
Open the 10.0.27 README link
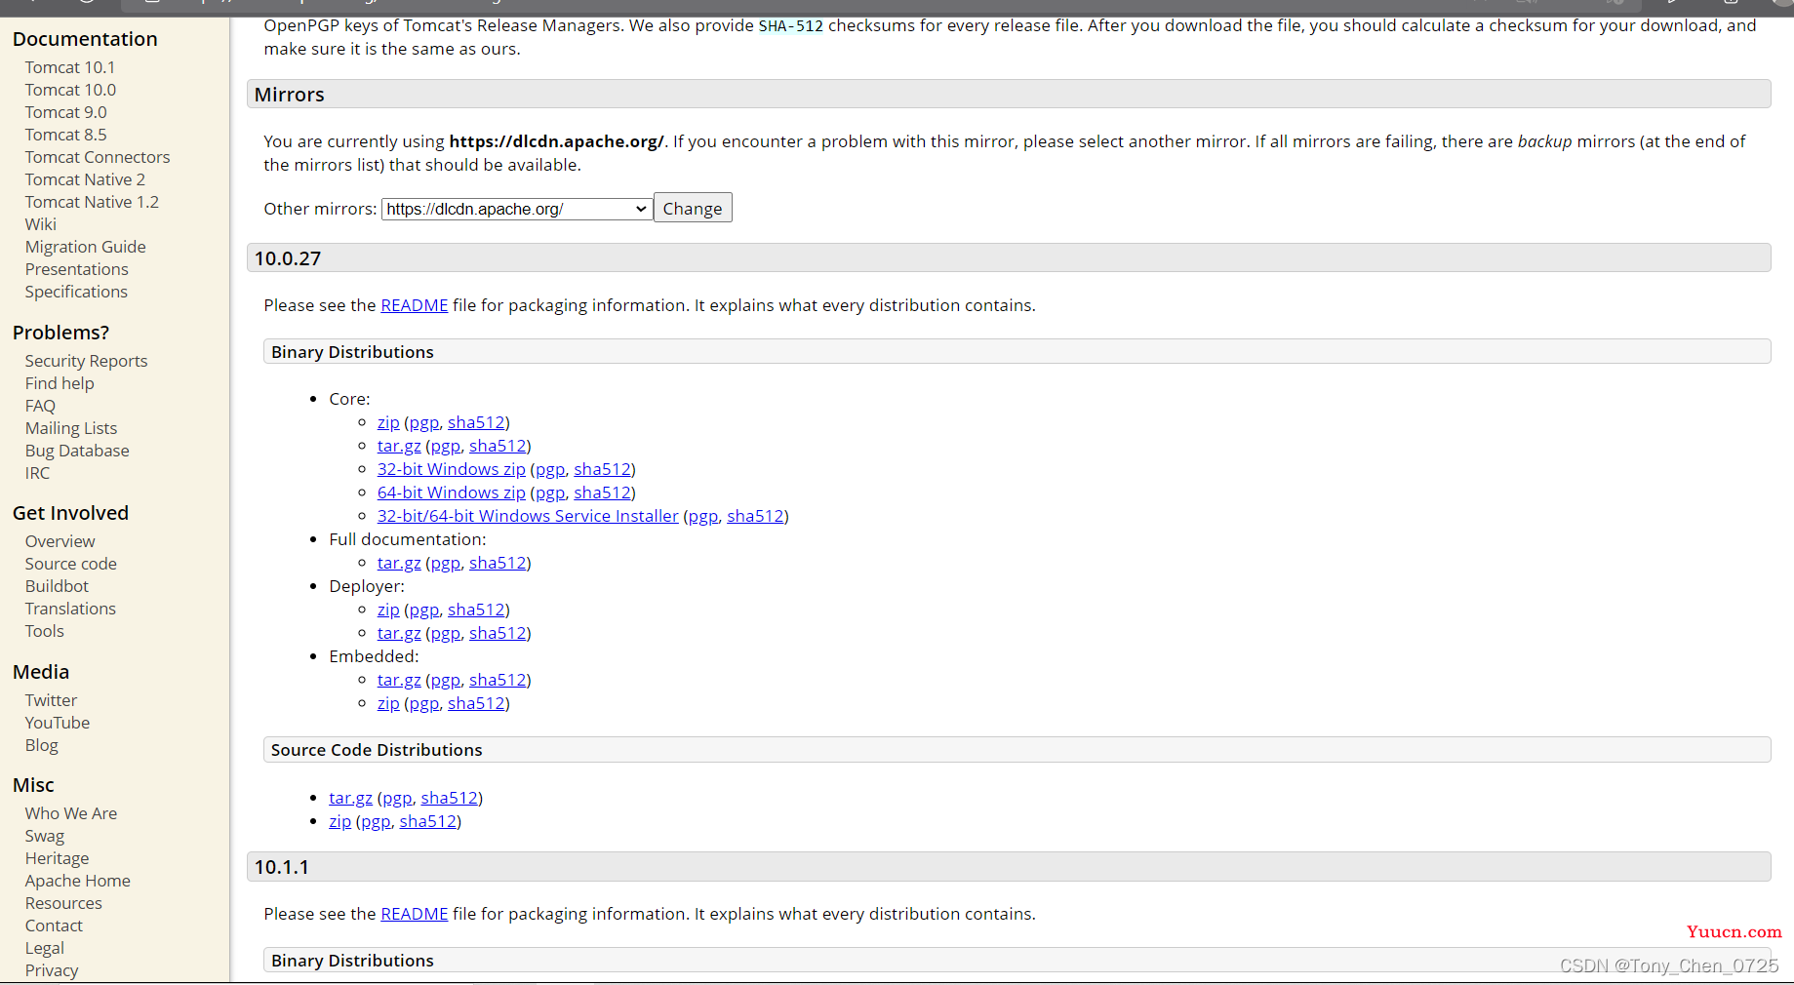[x=415, y=305]
